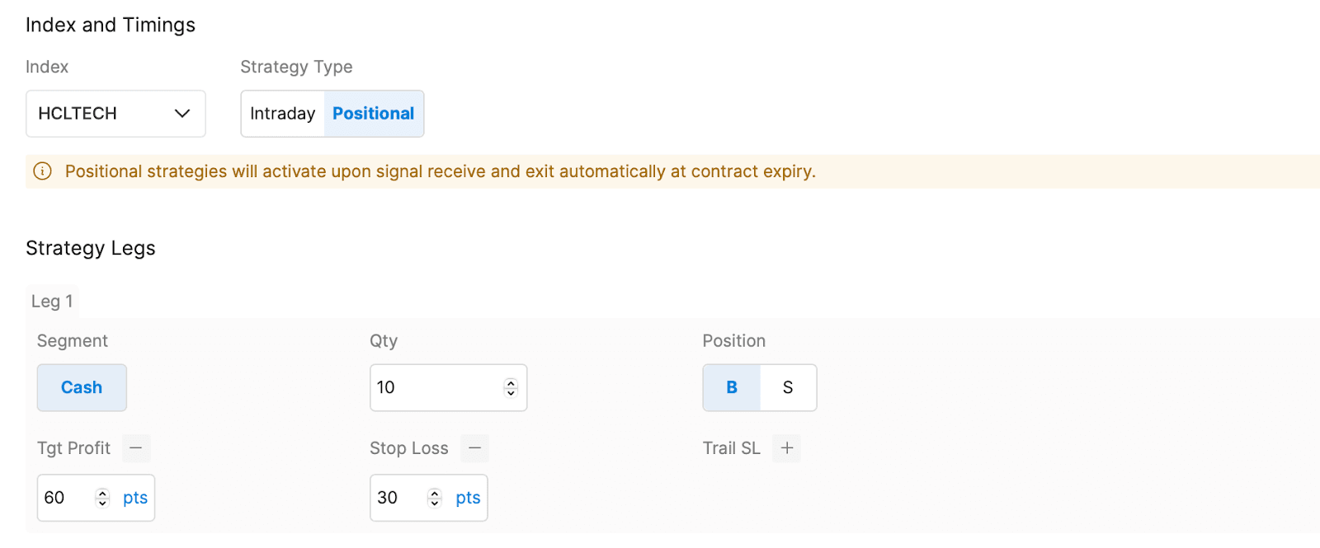Image resolution: width=1320 pixels, height=548 pixels.
Task: Remove Tgt Profit using its minus icon
Action: [x=136, y=448]
